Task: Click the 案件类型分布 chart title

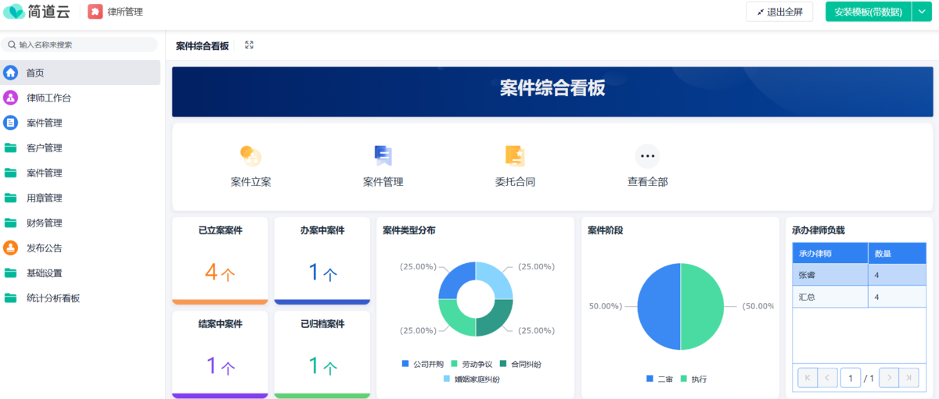Action: (409, 230)
